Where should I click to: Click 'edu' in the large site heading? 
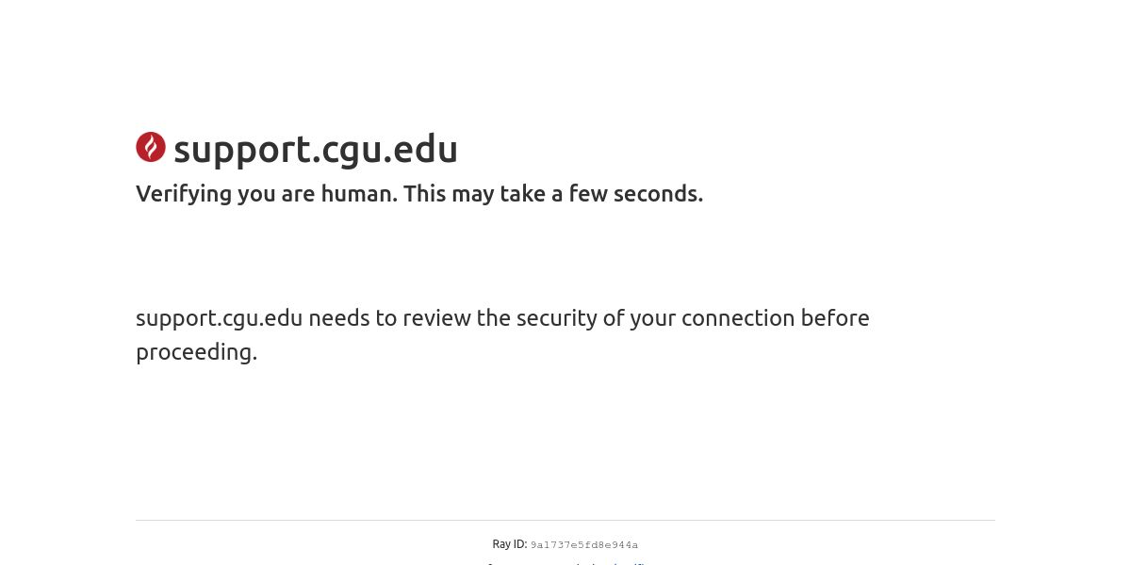pos(426,150)
